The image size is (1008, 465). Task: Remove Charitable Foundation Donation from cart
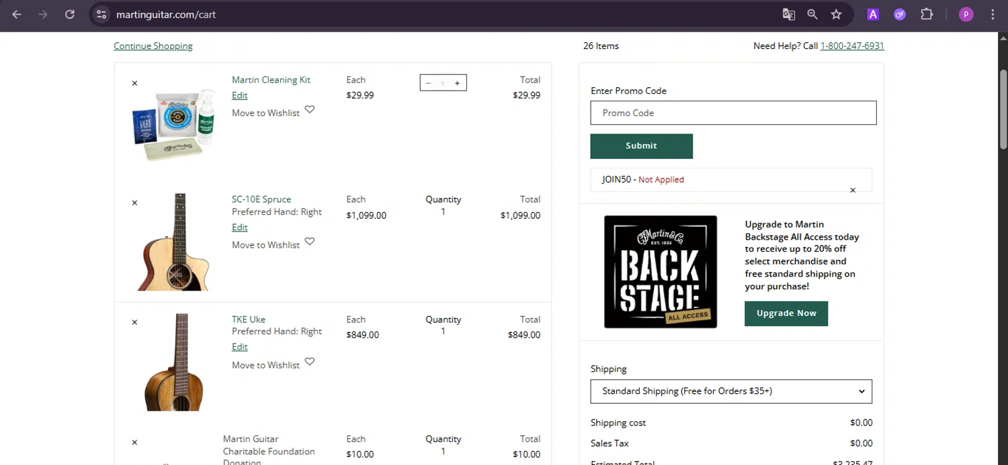134,442
